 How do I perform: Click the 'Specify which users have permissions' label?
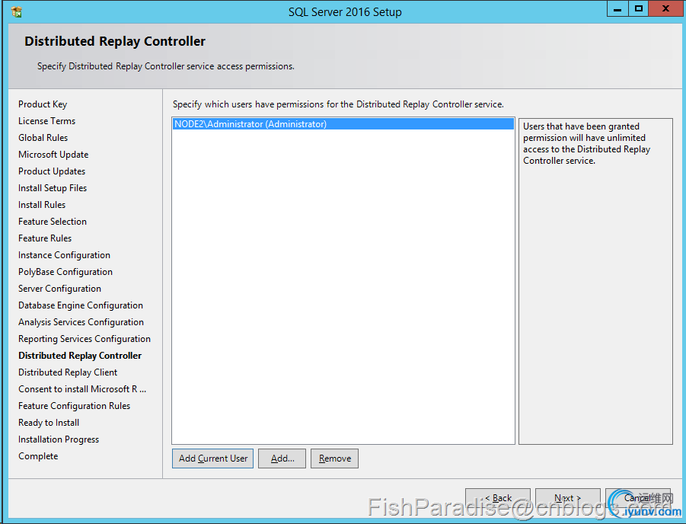click(x=338, y=104)
